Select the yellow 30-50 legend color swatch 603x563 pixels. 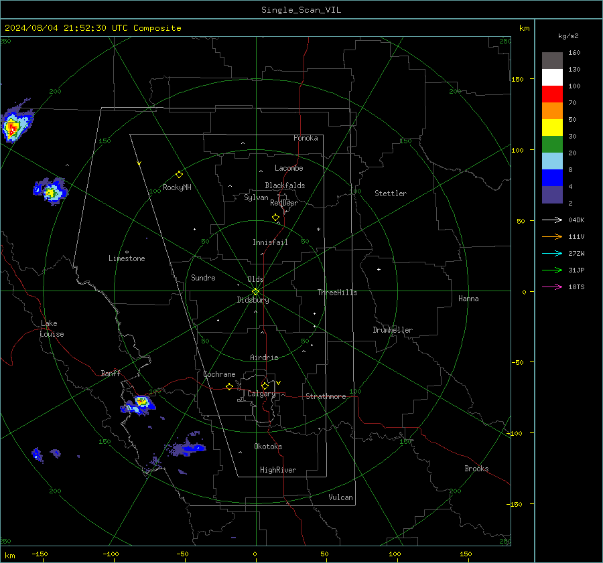552,128
